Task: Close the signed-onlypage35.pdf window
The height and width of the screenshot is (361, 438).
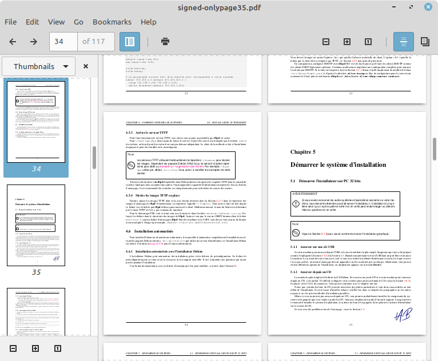Action: point(428,7)
